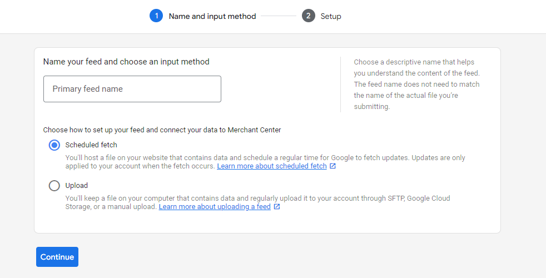The height and width of the screenshot is (278, 546).
Task: Click the Continue button
Action: (57, 257)
